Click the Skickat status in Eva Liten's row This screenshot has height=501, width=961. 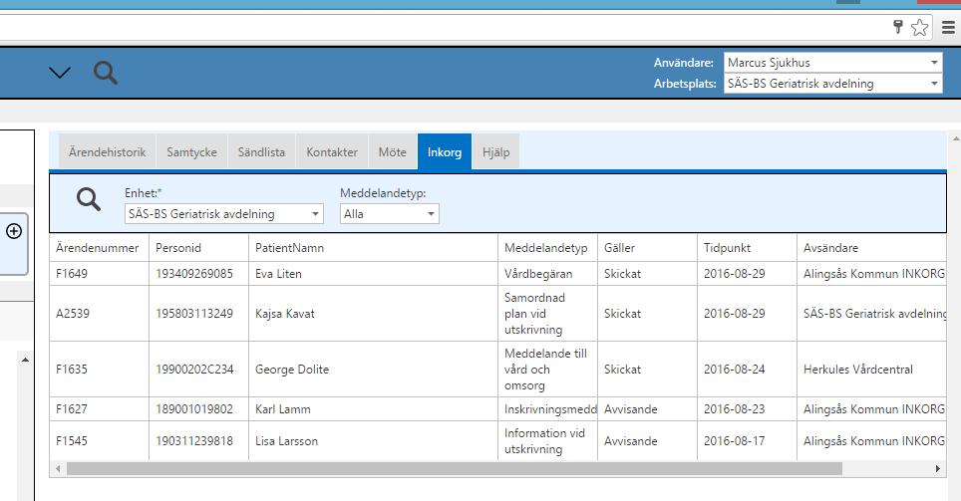[x=622, y=274]
